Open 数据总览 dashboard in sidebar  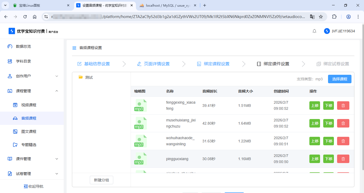23,46
